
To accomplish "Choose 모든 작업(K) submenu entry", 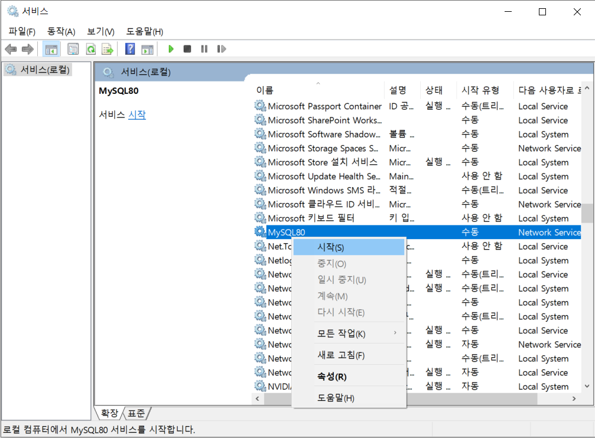I will pyautogui.click(x=349, y=334).
